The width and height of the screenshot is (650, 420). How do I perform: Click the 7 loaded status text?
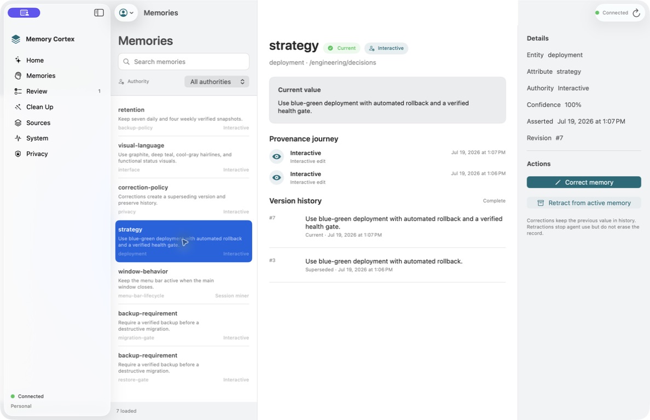[126, 411]
